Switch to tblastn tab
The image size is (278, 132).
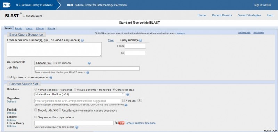pos(40,28)
